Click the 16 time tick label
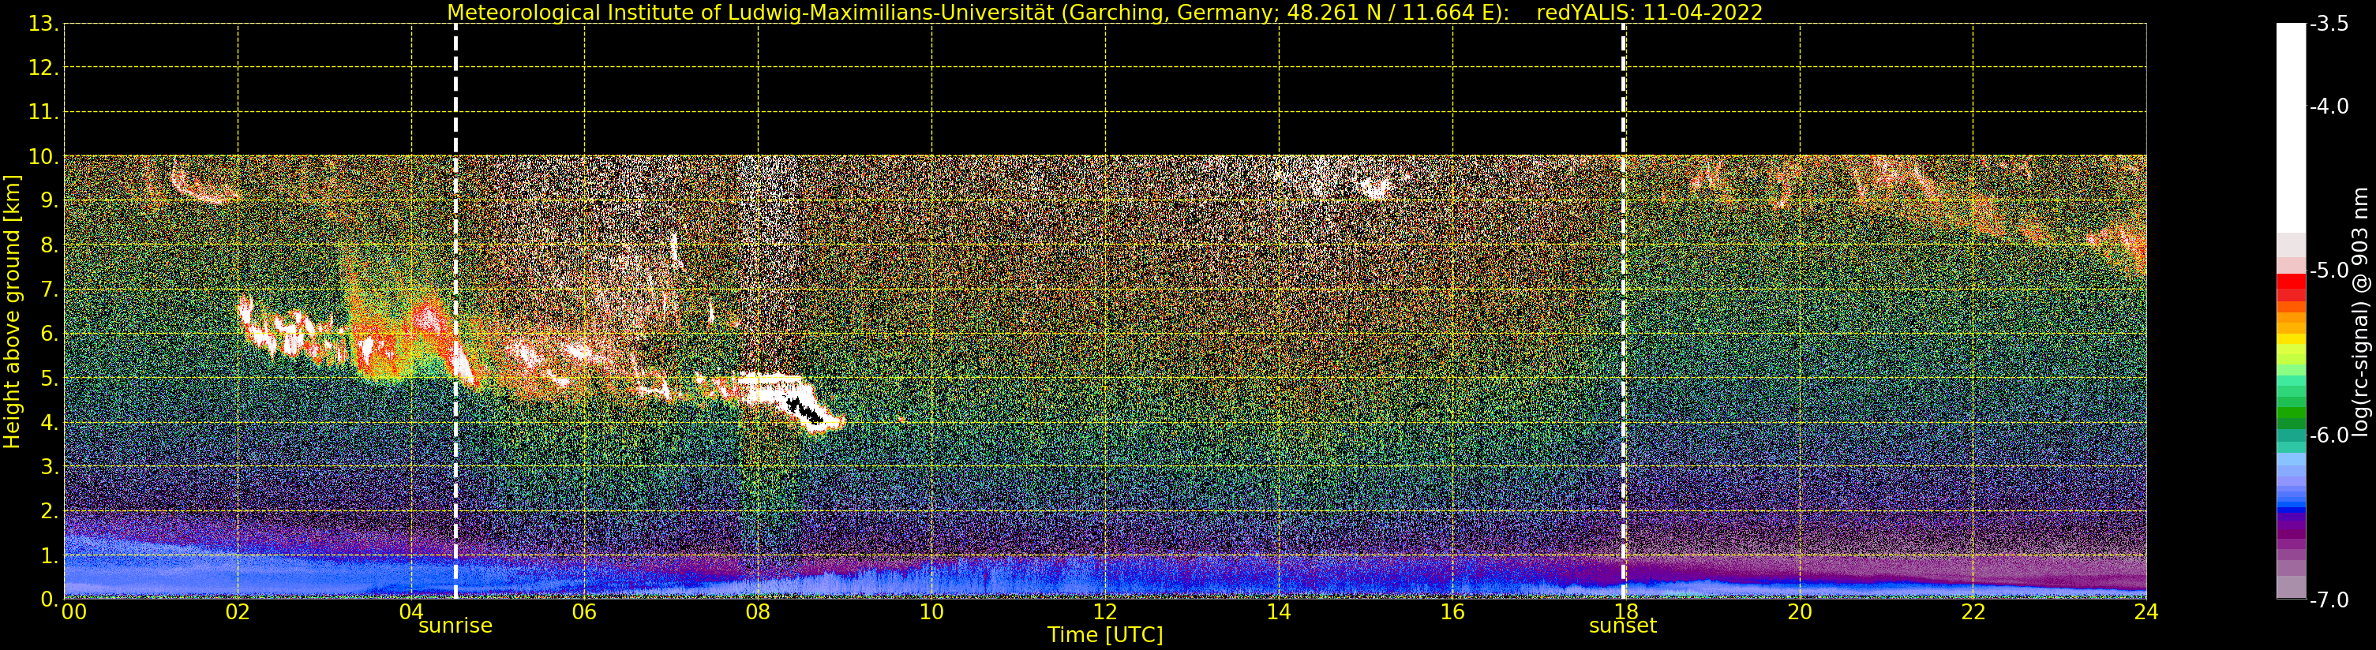Screen dimensions: 2376x650 pyautogui.click(x=1452, y=611)
